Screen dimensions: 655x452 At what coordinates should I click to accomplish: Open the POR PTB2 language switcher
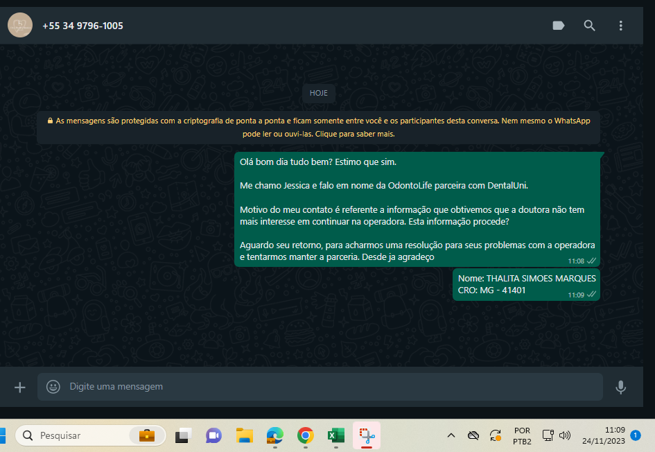point(522,435)
